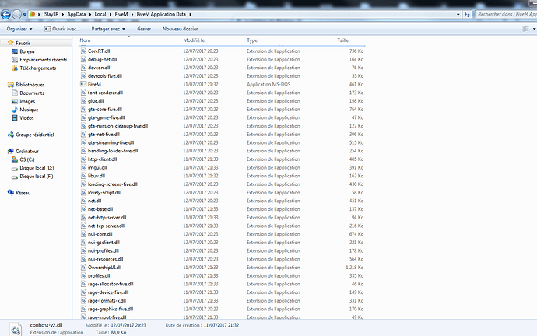Screen dimensions: 537x336
Task: Expand the arrow after Local breadcrumb
Action: 111,14
